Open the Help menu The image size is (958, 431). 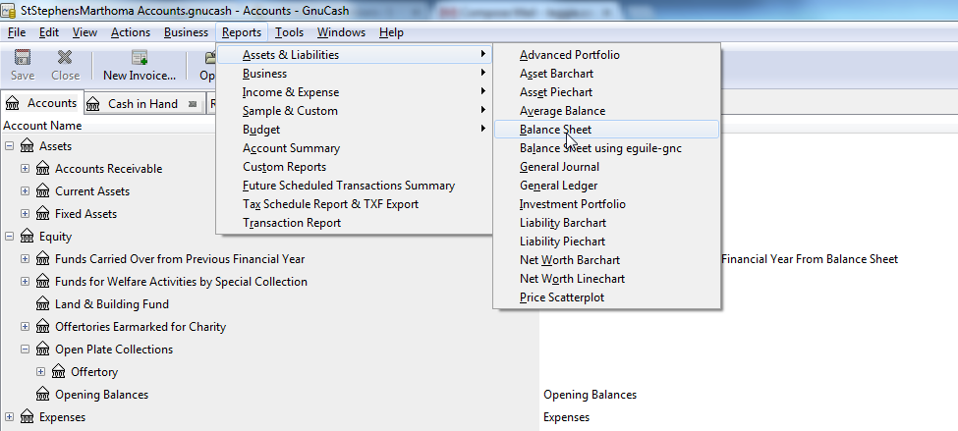click(x=391, y=32)
